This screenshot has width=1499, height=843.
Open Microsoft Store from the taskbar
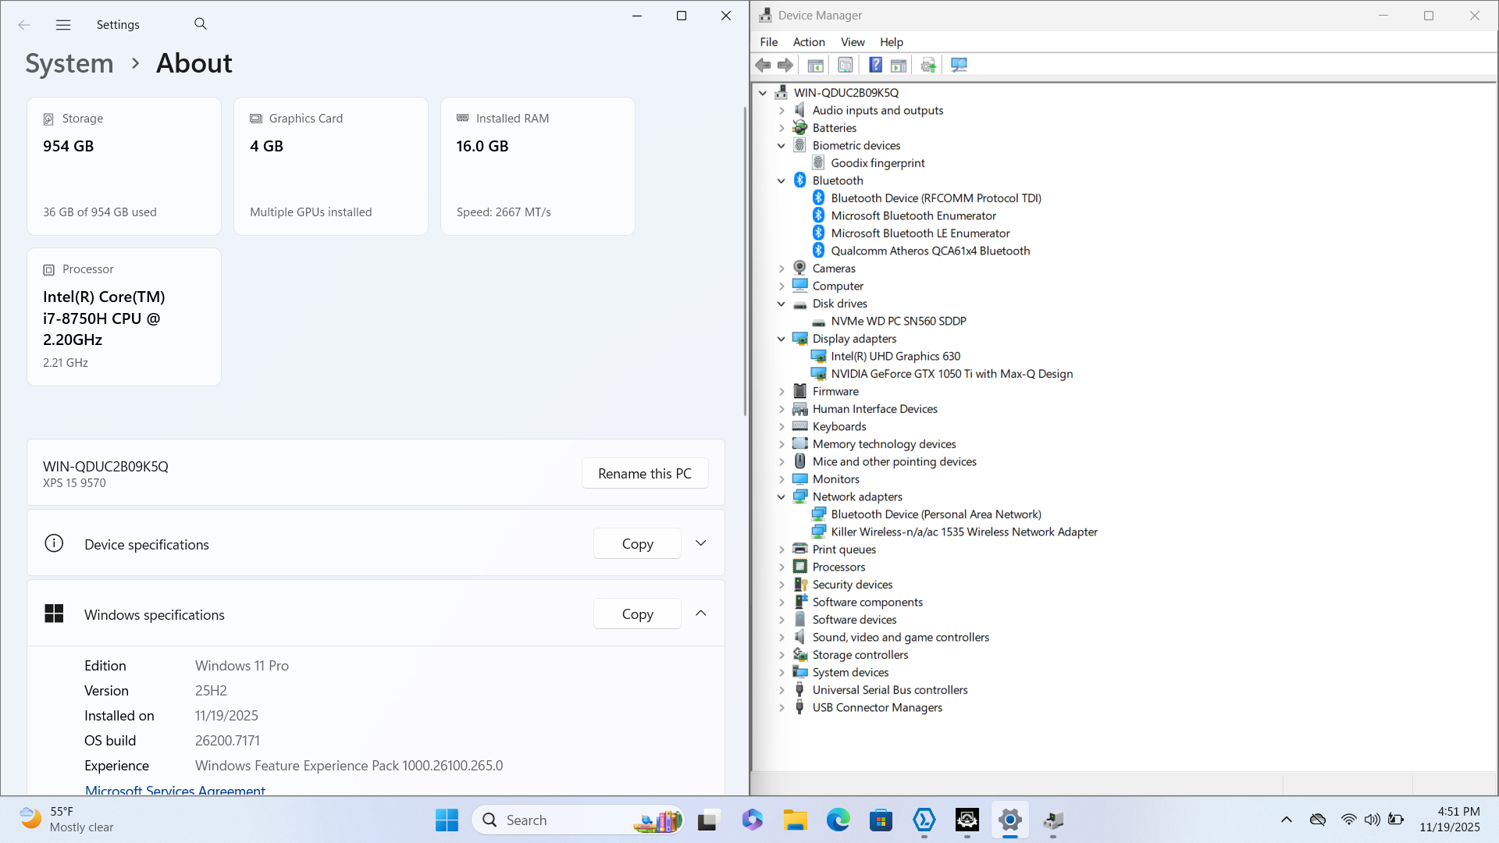[881, 820]
